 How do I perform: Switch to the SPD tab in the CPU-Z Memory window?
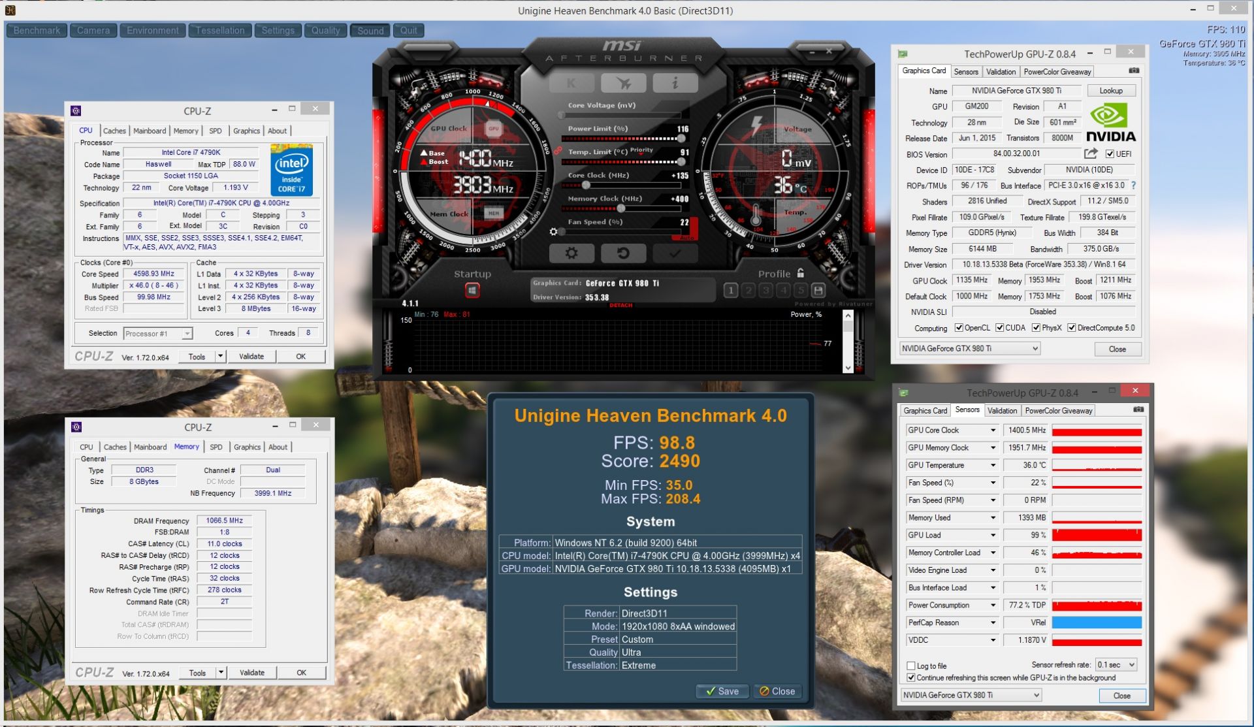click(216, 447)
